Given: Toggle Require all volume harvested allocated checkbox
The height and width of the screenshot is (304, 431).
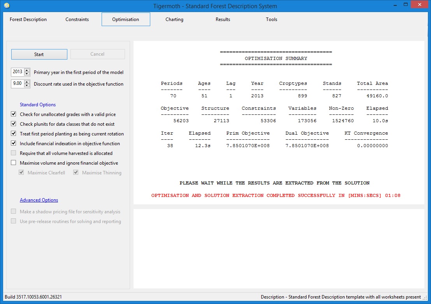Looking at the screenshot, I should (x=14, y=153).
